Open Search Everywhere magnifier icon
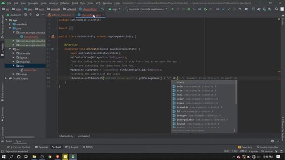The width and height of the screenshot is (285, 160). [x=277, y=9]
